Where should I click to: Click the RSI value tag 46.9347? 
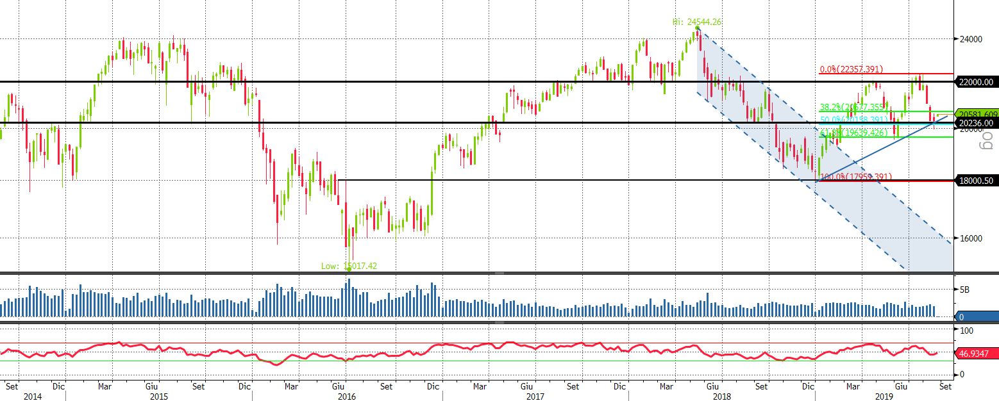[x=977, y=352]
